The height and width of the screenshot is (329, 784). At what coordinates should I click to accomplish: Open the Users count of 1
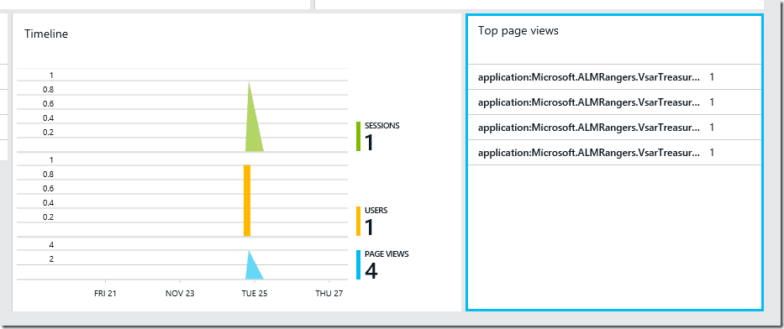[369, 227]
